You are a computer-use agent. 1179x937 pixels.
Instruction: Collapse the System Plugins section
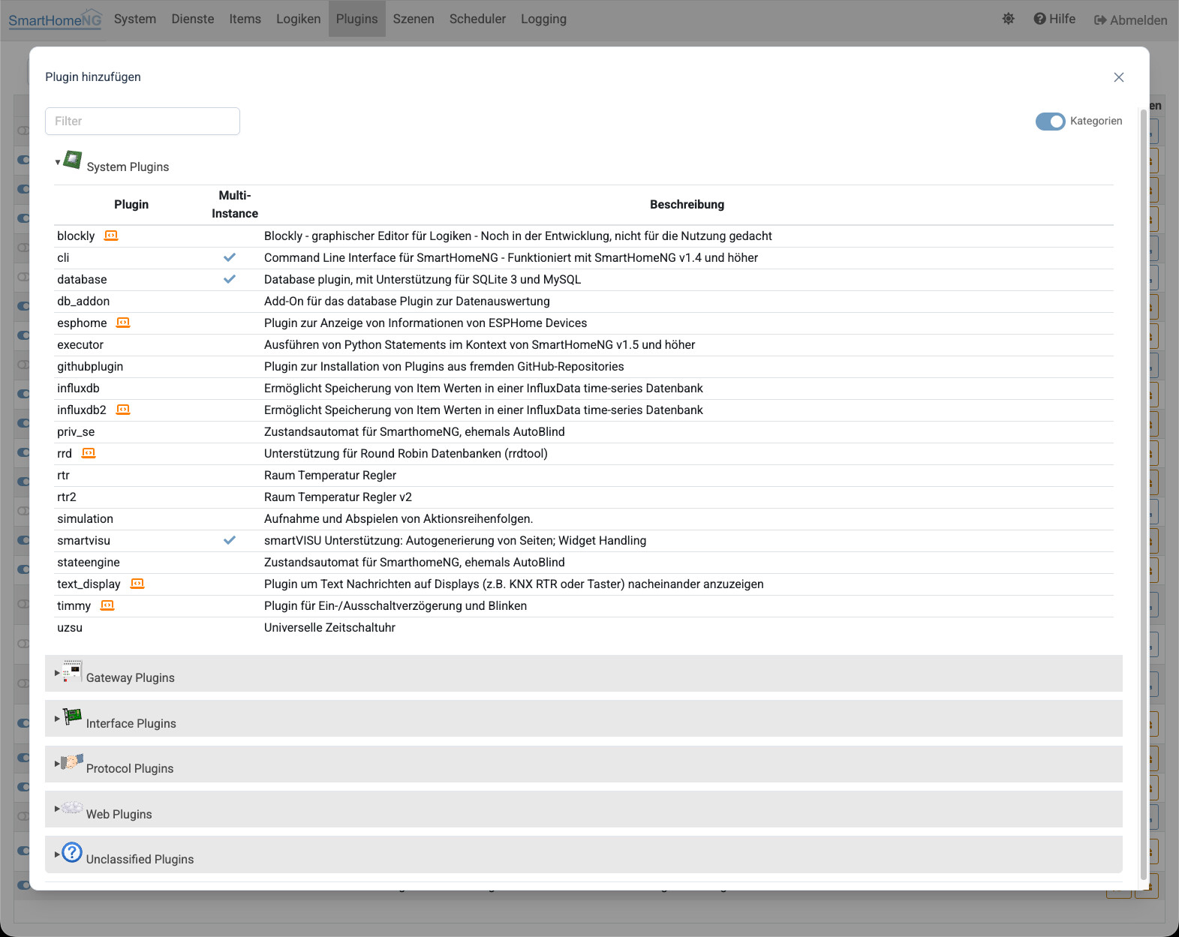[58, 162]
